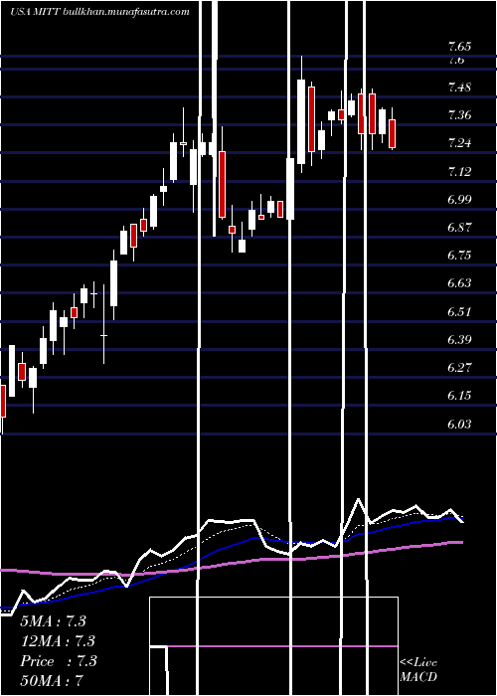The width and height of the screenshot is (497, 696).
Task: Click the 6.87 price axis label
Action: click(x=459, y=227)
